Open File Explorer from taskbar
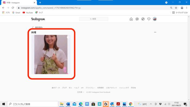Image resolution: width=190 pixels, height=107 pixels. coord(62,104)
